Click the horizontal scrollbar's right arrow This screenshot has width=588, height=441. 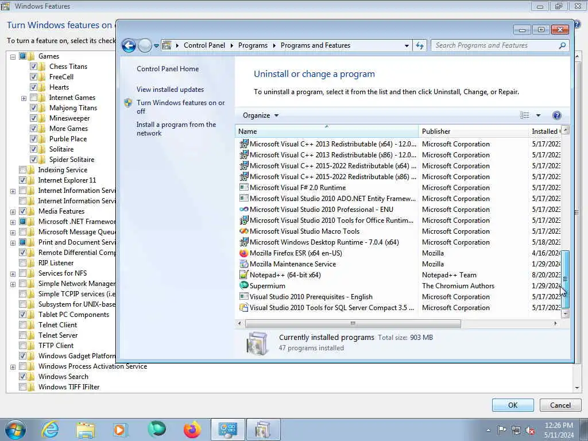(555, 323)
